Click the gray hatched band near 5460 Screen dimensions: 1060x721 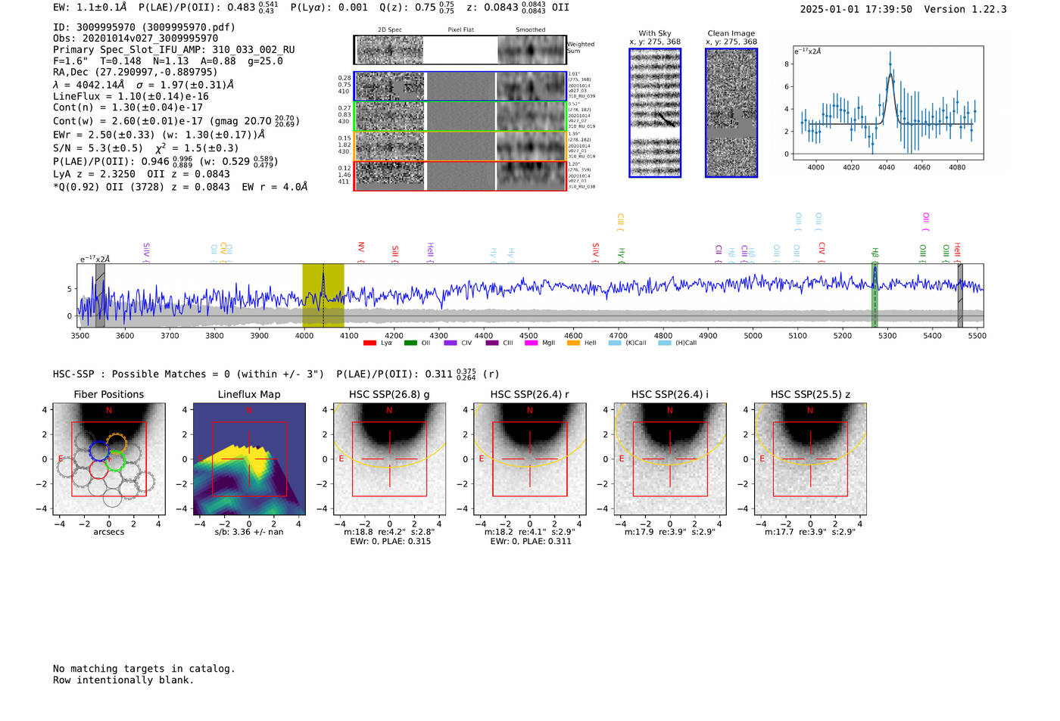click(960, 296)
